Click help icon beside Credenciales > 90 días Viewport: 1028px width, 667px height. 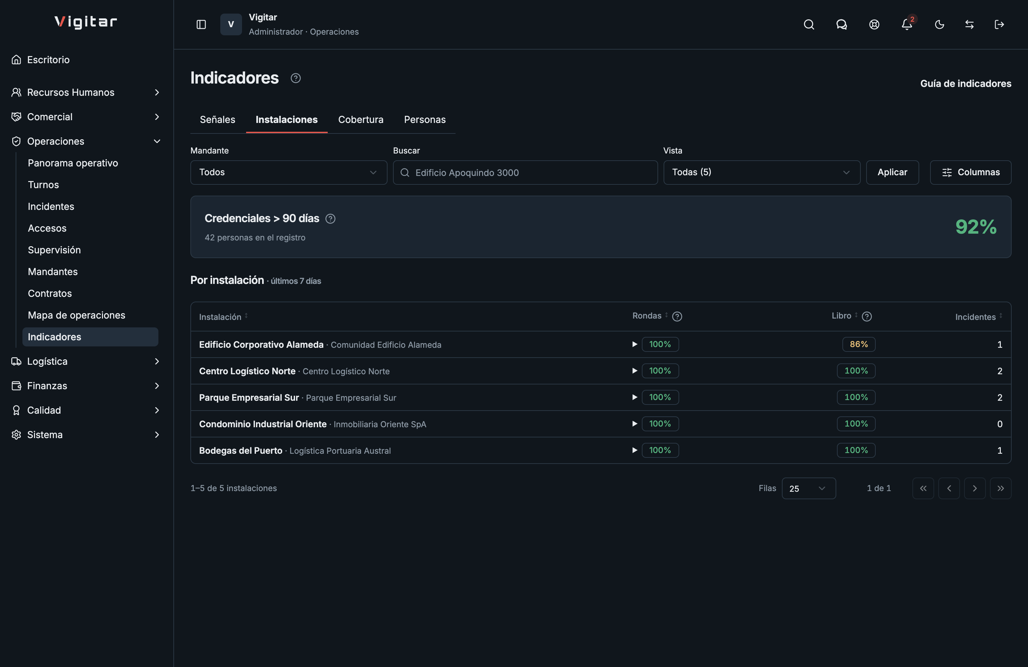point(330,219)
